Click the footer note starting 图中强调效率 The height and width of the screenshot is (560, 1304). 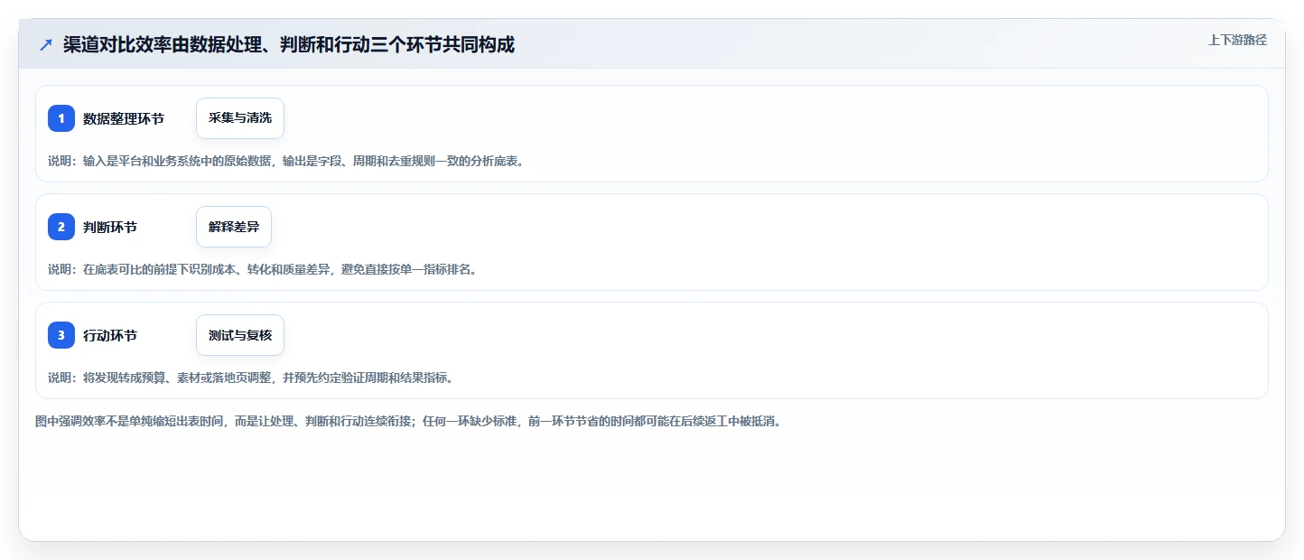pyautogui.click(x=407, y=421)
